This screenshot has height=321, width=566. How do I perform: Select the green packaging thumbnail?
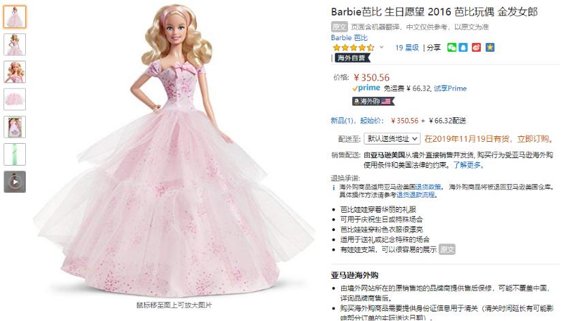[x=15, y=154]
